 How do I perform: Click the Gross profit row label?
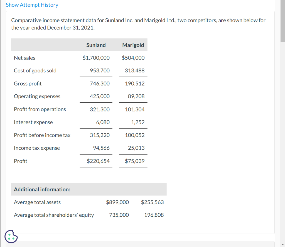28,83
